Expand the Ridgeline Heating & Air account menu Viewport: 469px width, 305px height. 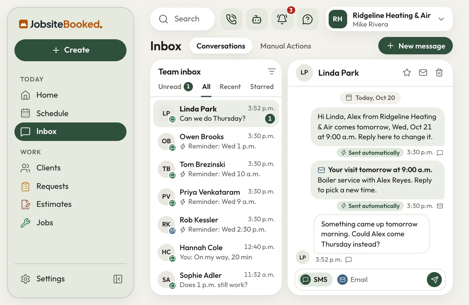[389, 19]
